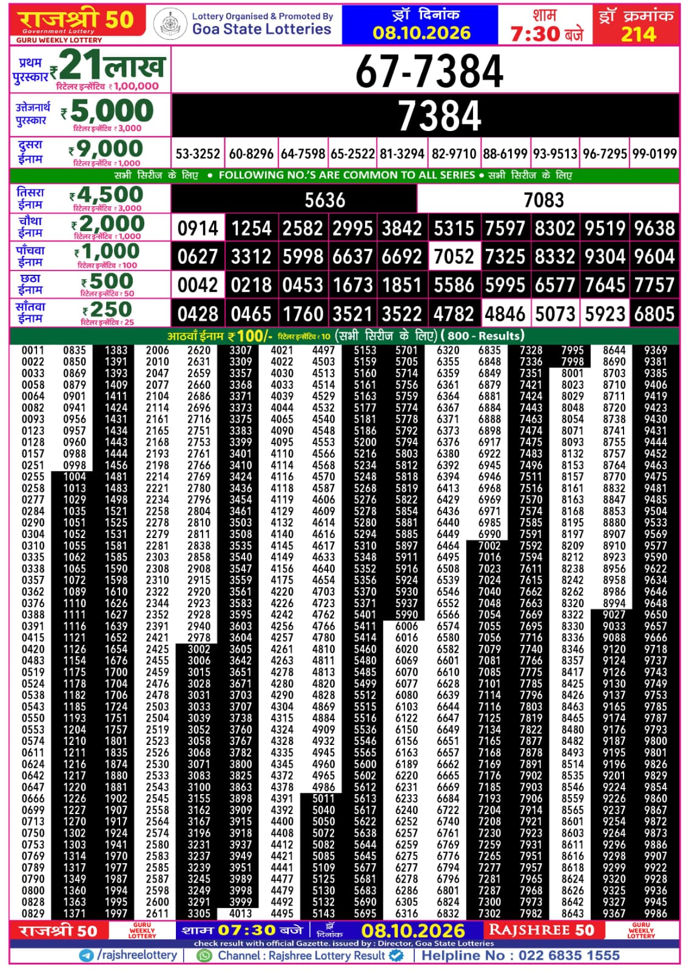
Task: Click first prize winning number 67-7384
Action: click(x=429, y=71)
